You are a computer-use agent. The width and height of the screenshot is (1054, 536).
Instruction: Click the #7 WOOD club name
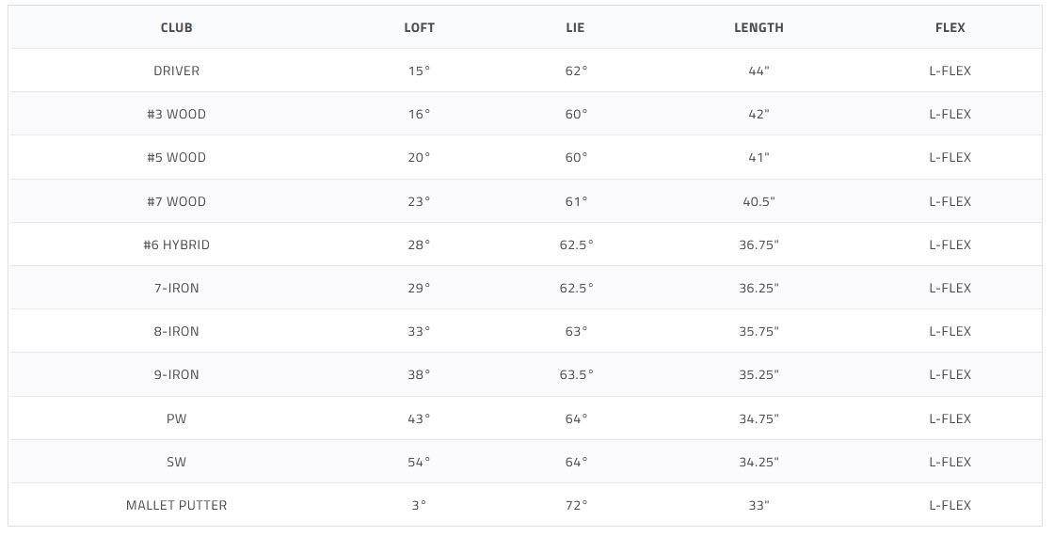point(176,201)
